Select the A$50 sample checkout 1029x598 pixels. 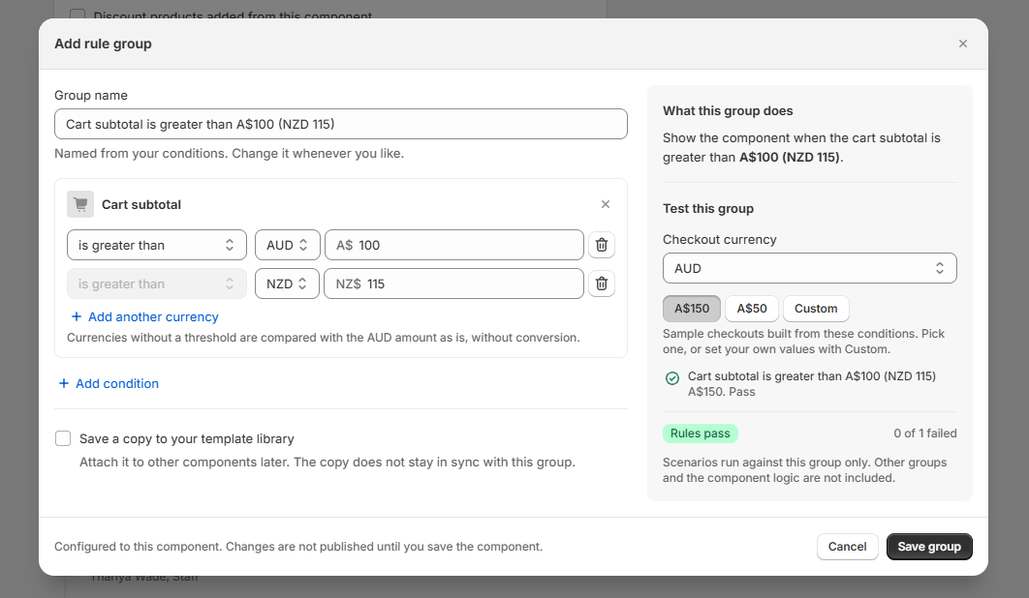pyautogui.click(x=752, y=308)
